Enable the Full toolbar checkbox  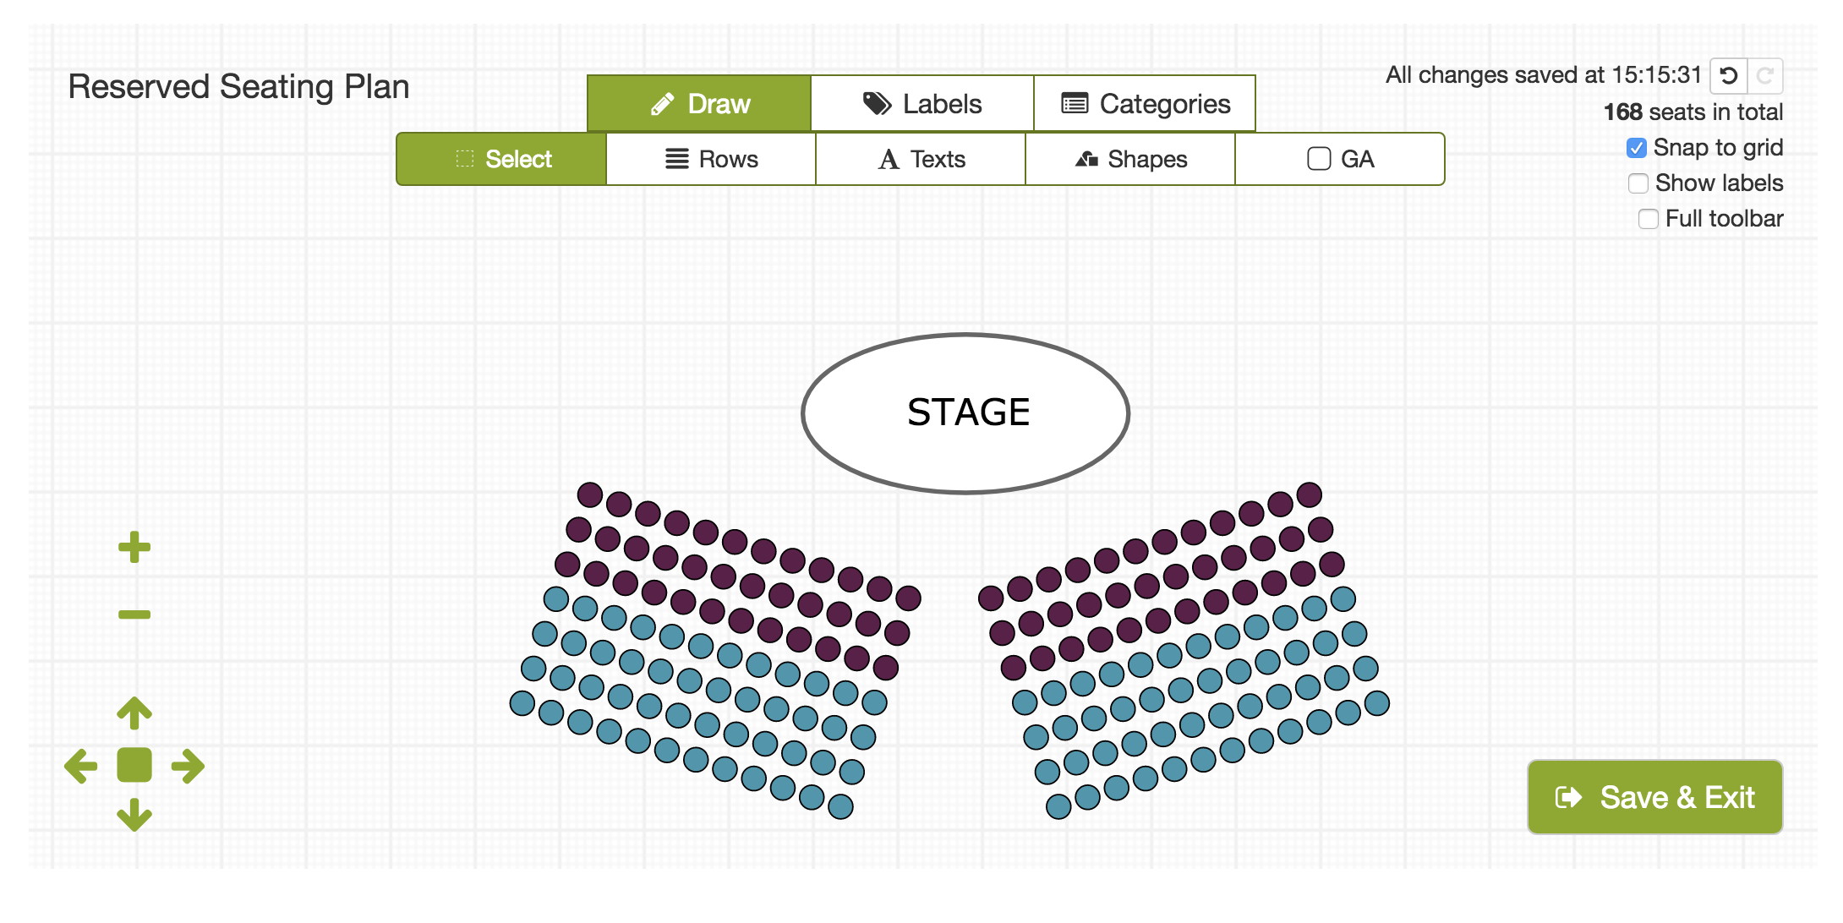1649,219
